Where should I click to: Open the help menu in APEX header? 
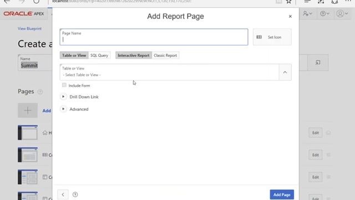tap(324, 13)
